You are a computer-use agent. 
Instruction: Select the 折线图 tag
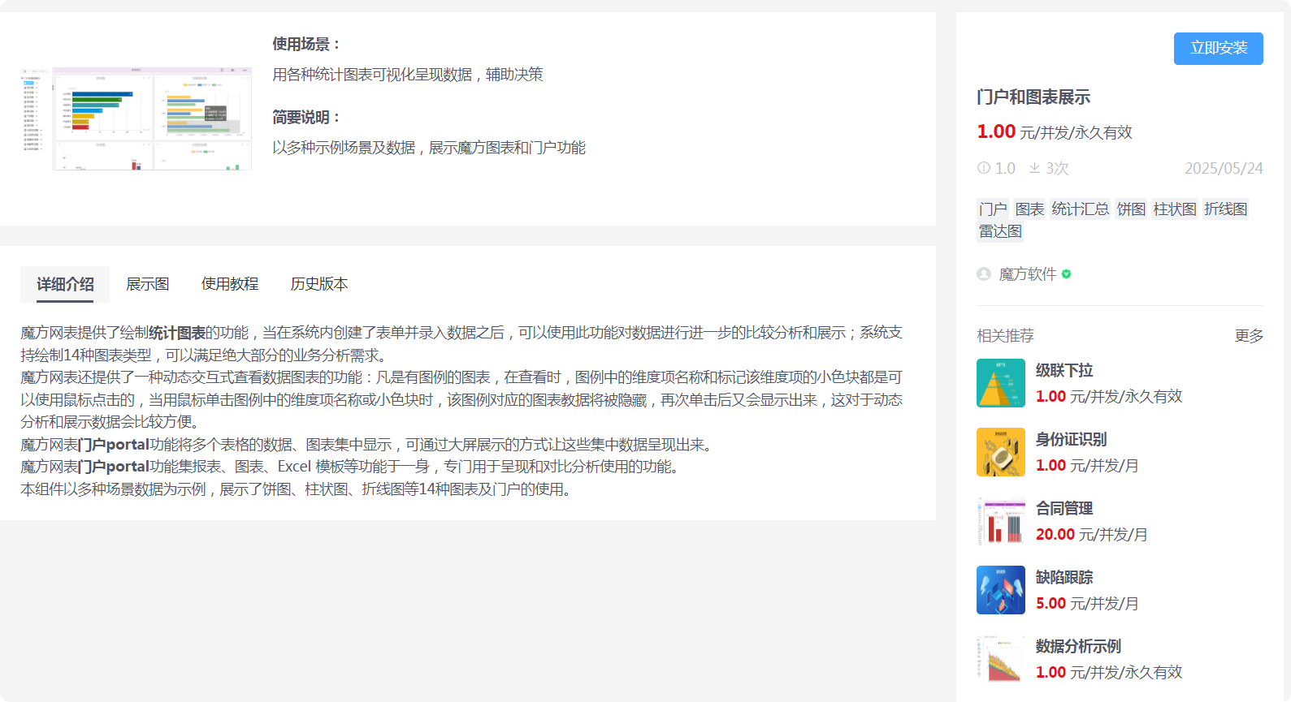point(1226,209)
